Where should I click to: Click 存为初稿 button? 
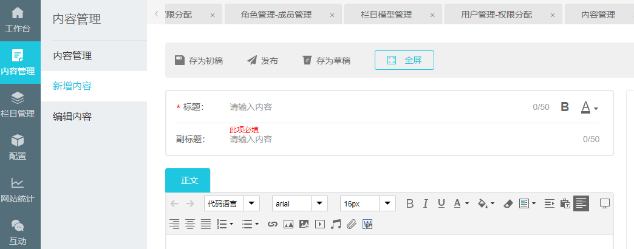click(x=199, y=61)
